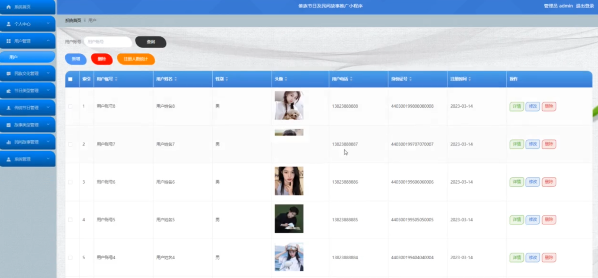Expand the 民间故事管理 menu chevron
The height and width of the screenshot is (278, 598).
[48, 142]
